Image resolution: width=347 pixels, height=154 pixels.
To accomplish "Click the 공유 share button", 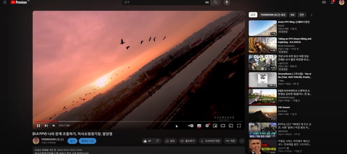I will coord(170,141).
